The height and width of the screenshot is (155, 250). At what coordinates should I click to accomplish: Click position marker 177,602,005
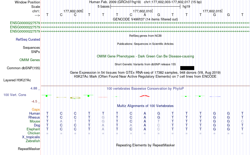(x=73, y=11)
